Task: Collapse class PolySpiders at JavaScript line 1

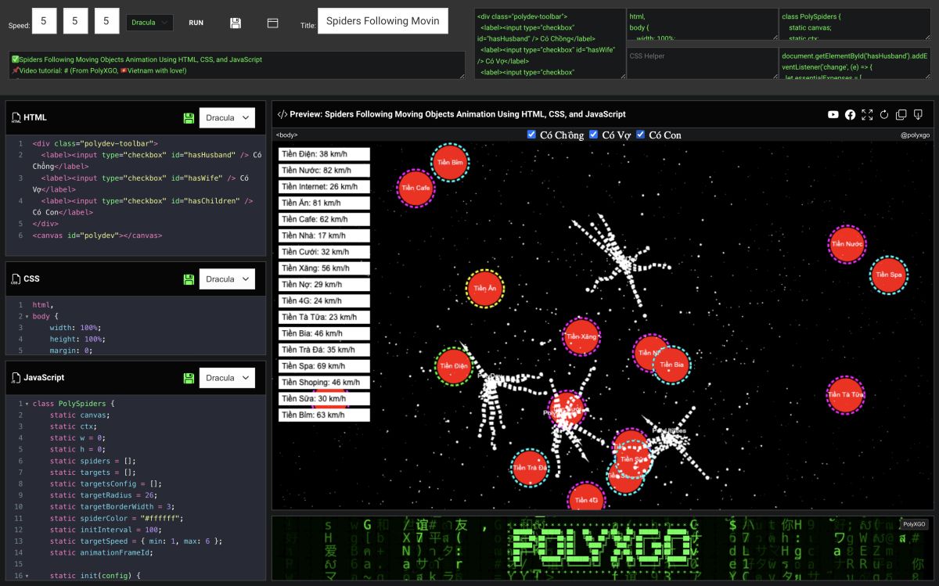Action: 27,404
